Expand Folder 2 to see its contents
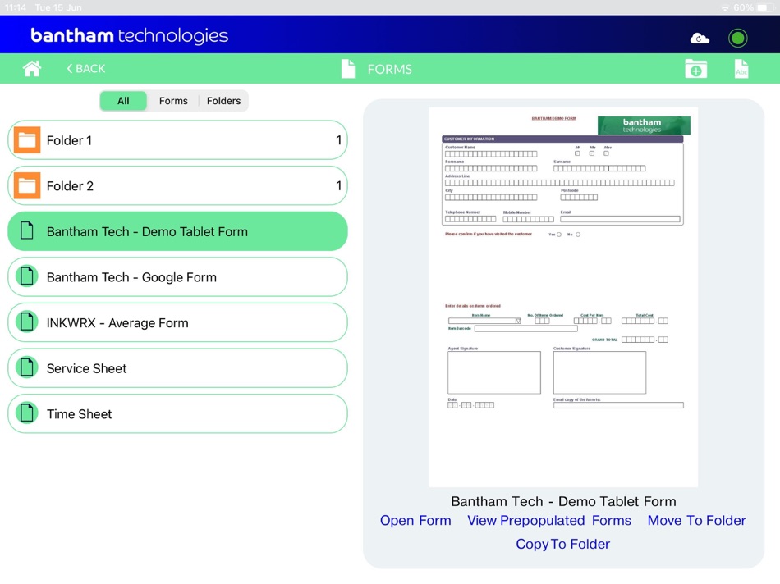 [x=177, y=185]
